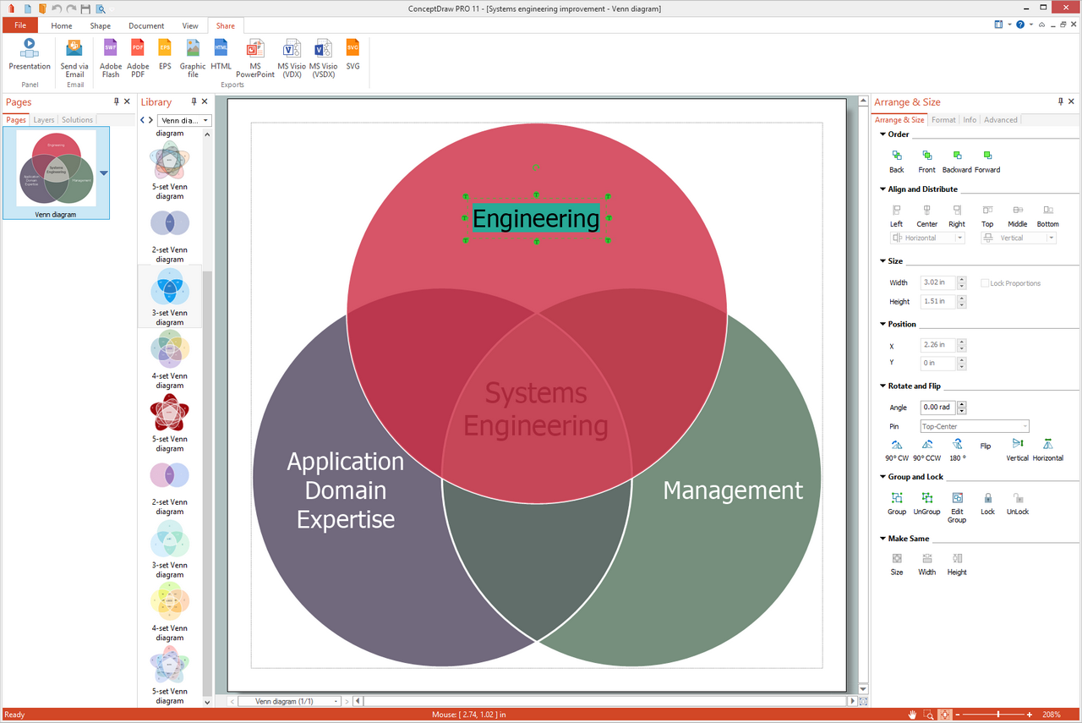This screenshot has height=723, width=1082.
Task: Select the Venn diagram page thumbnail
Action: pos(57,168)
